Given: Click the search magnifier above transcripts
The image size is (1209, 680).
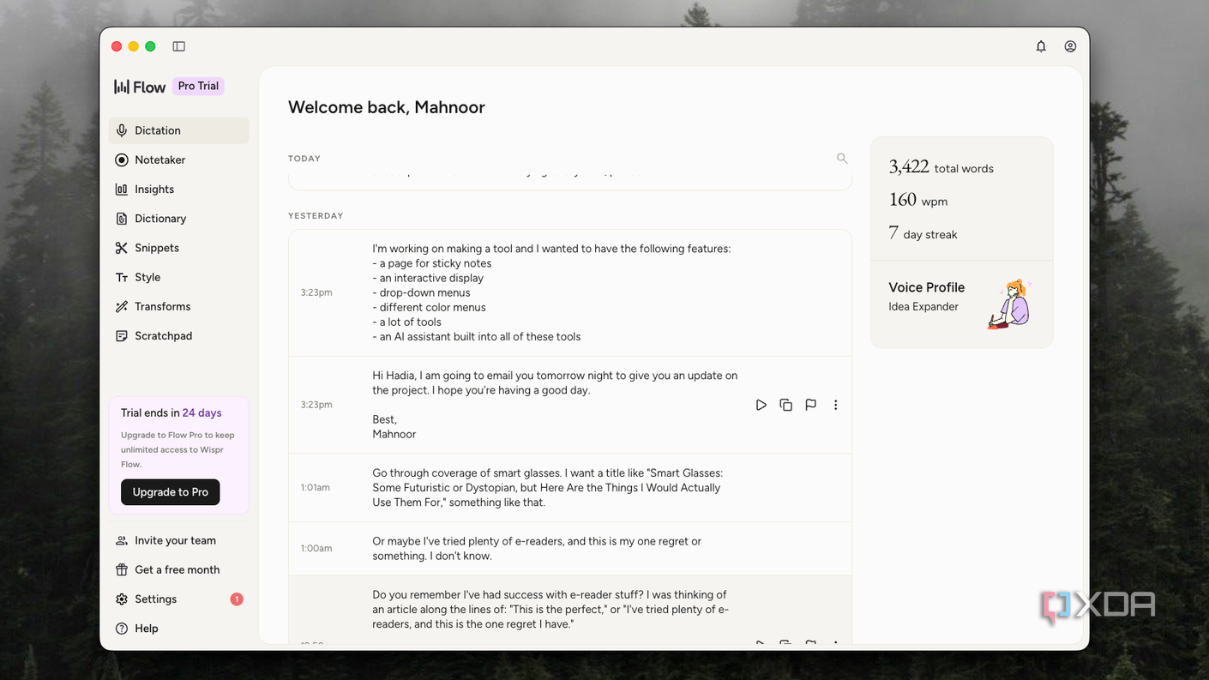Looking at the screenshot, I should [842, 159].
